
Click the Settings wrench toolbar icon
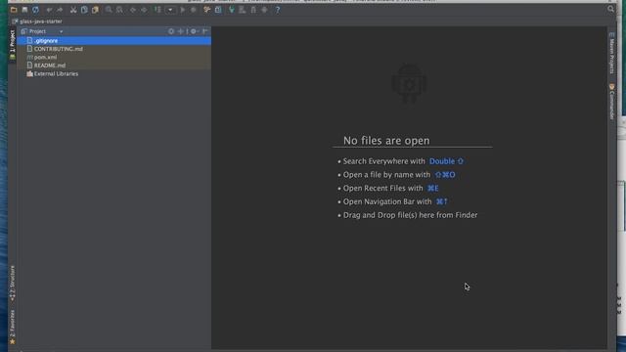point(206,10)
